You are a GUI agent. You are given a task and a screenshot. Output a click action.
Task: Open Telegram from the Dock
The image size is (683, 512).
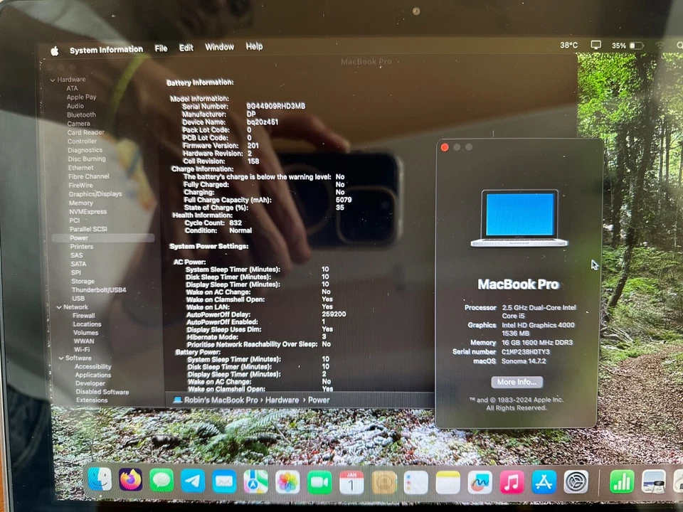click(x=193, y=481)
